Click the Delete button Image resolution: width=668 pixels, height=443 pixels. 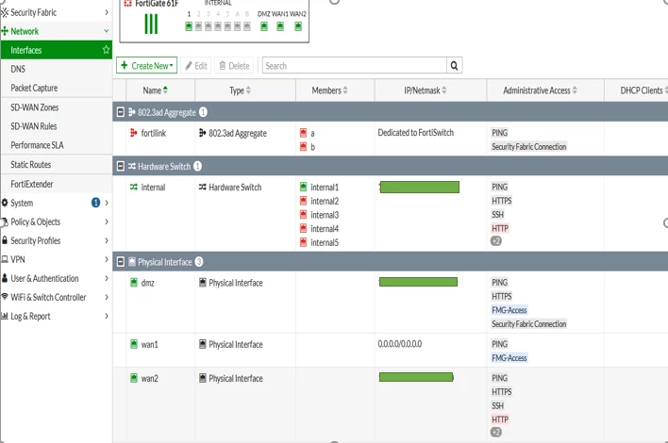[234, 66]
